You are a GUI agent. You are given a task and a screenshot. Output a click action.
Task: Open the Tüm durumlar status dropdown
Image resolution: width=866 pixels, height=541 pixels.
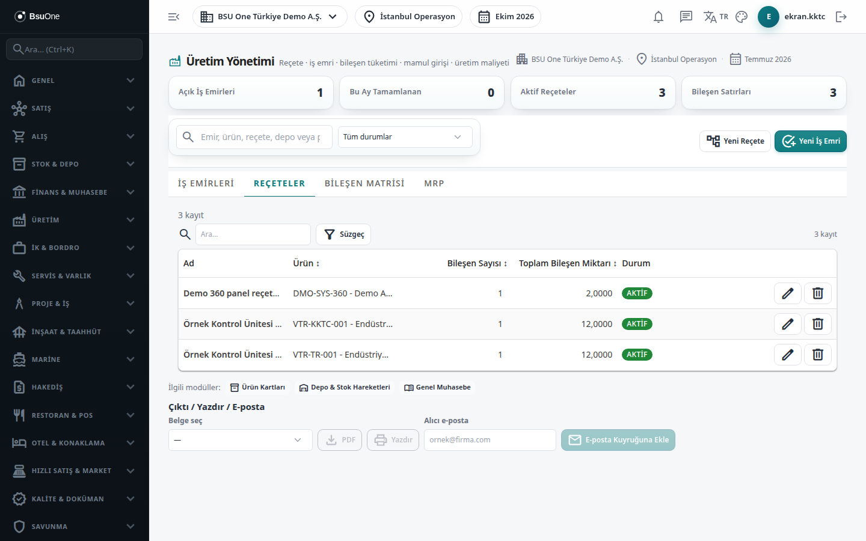point(405,137)
